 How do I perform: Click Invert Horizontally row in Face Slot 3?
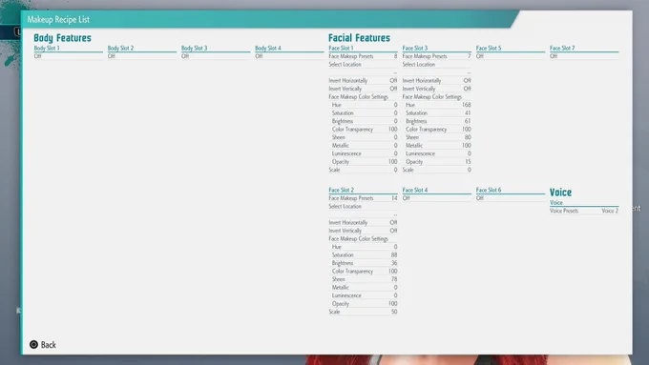click(437, 81)
